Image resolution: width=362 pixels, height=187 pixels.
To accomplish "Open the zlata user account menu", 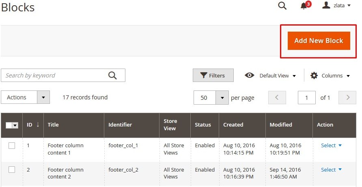I will 336,5.
